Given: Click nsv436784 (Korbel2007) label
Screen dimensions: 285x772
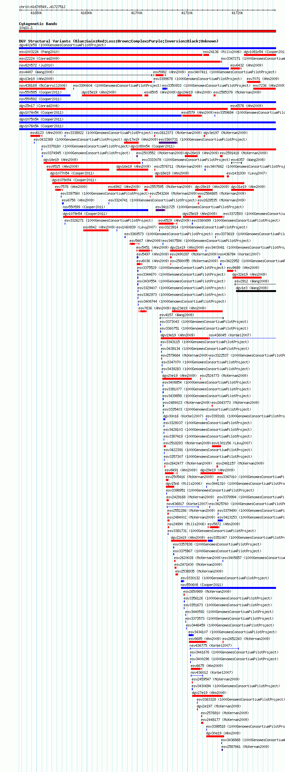Looking at the screenshot, I should pos(239,254).
